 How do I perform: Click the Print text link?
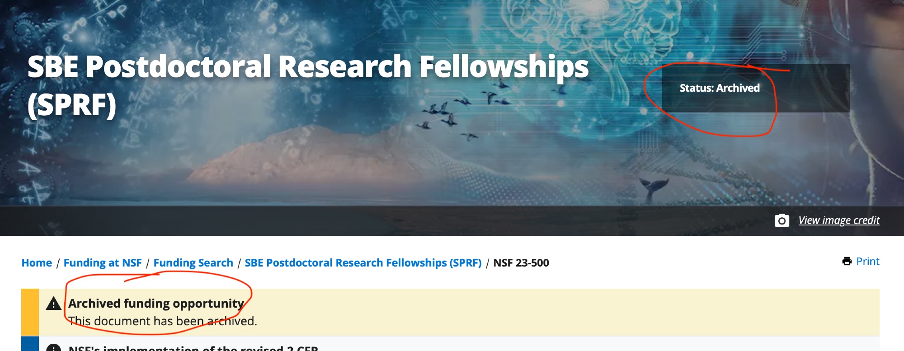coord(867,262)
